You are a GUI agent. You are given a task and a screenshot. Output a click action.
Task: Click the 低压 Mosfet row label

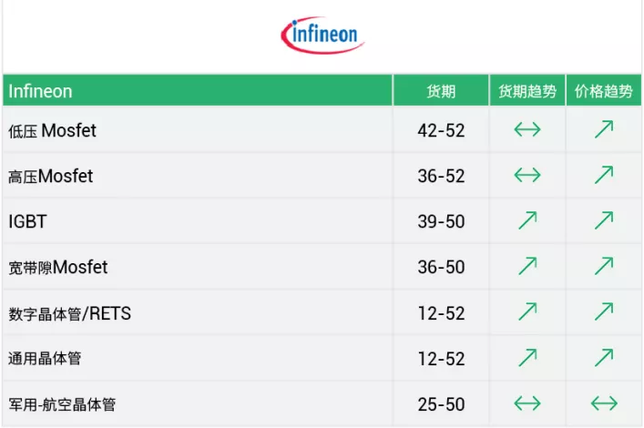coord(52,130)
